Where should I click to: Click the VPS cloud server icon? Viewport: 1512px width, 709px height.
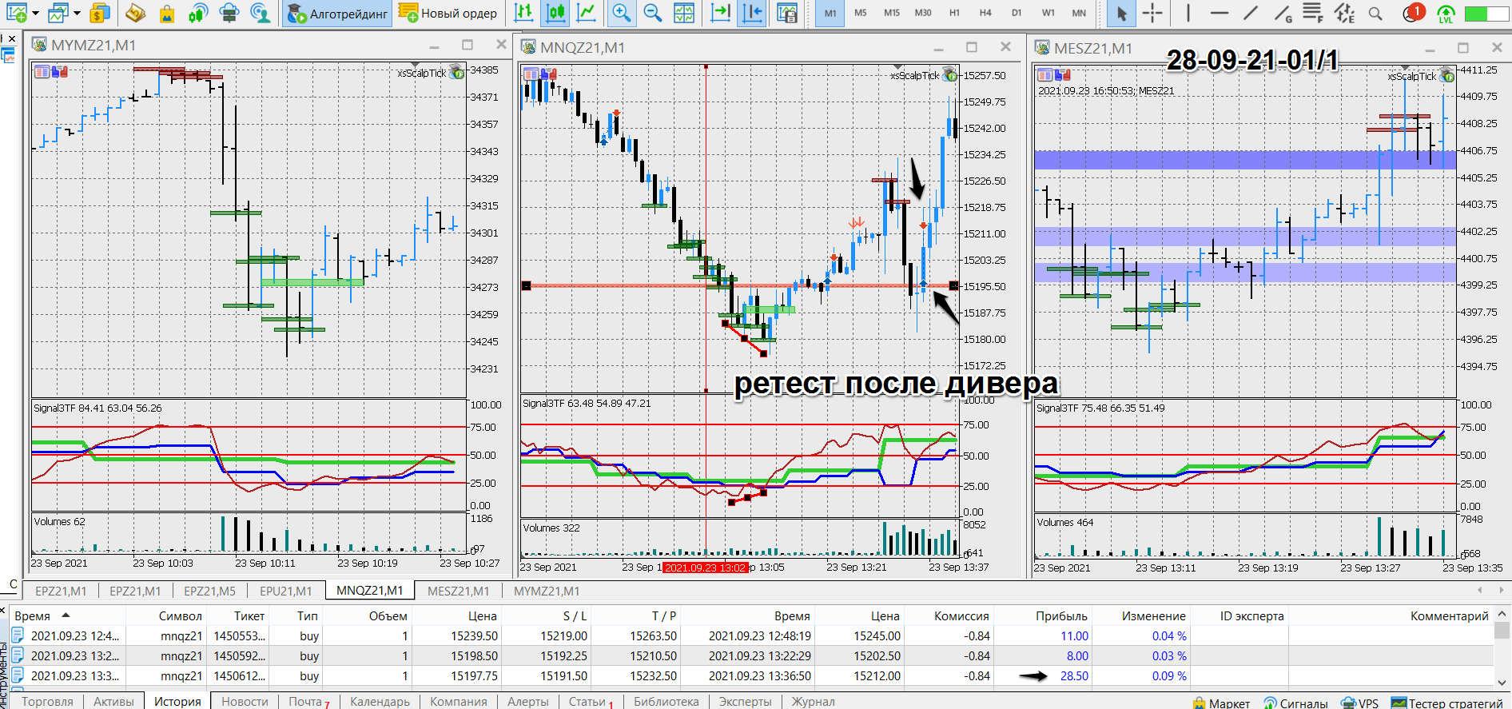tap(229, 13)
